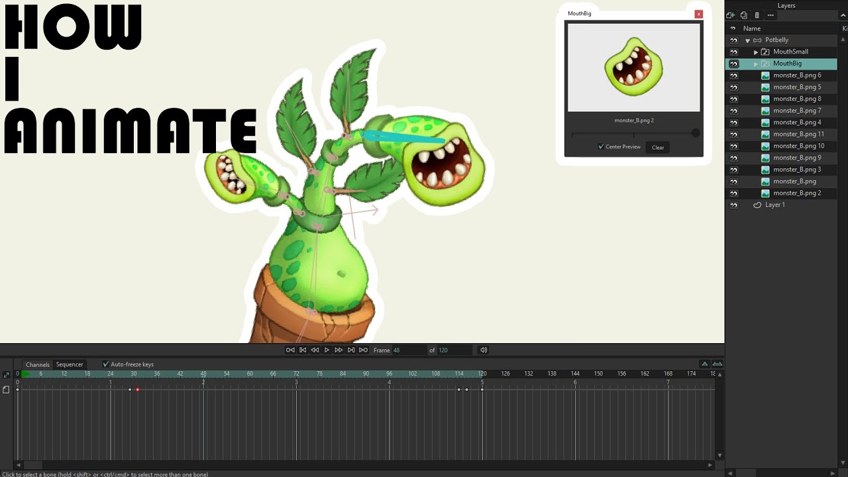Screen dimensions: 848x477
Task: Step to the next frame
Action: [x=351, y=350]
